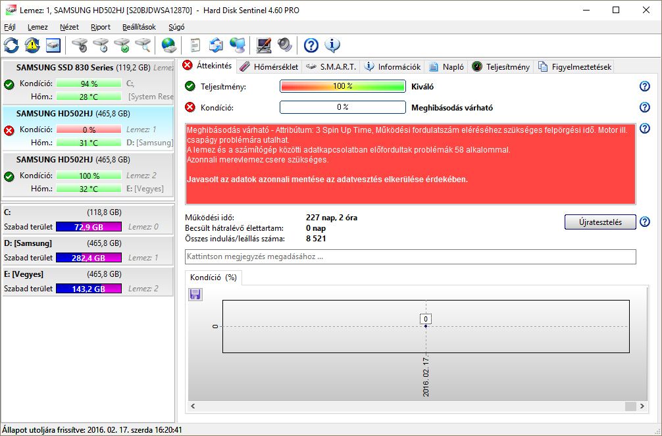Click help icon next to Újratesztelés button

(645, 222)
